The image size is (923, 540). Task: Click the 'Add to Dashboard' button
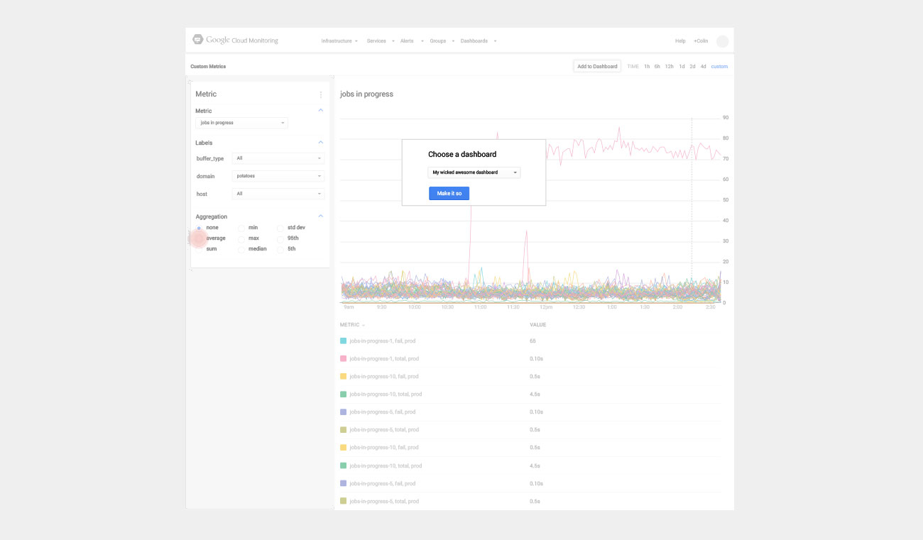(x=597, y=67)
